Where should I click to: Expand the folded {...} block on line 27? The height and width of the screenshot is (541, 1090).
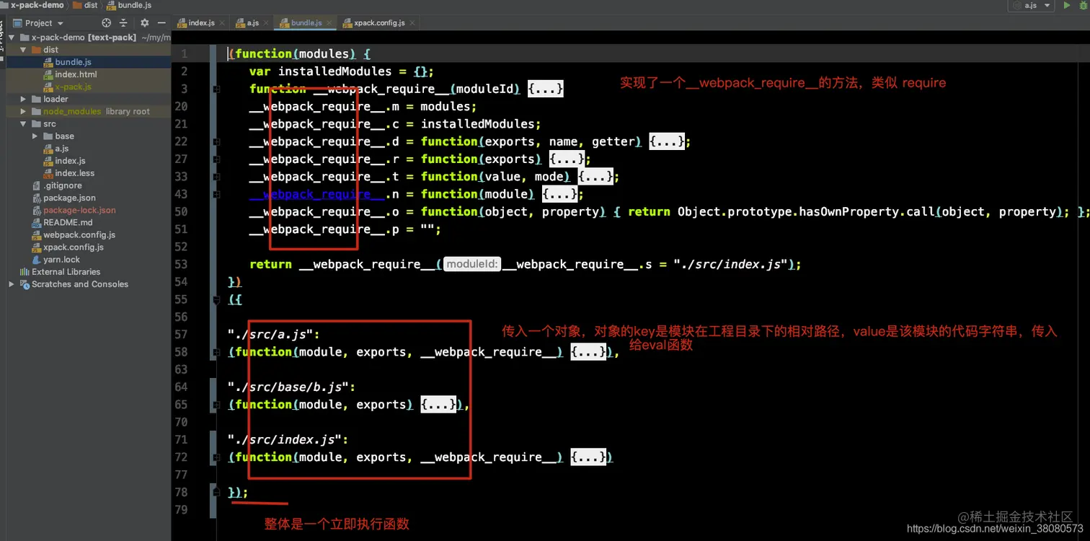[567, 159]
